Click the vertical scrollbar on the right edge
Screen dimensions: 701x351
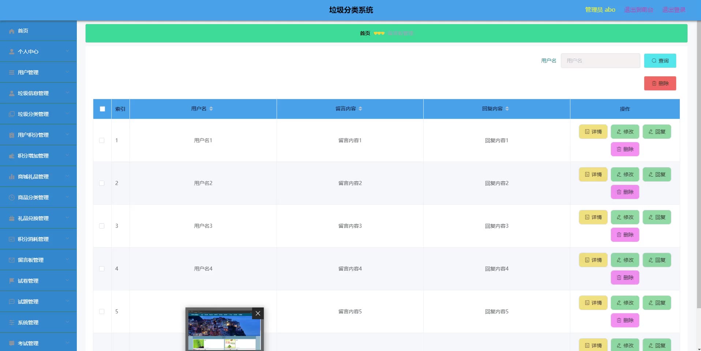[x=698, y=165]
